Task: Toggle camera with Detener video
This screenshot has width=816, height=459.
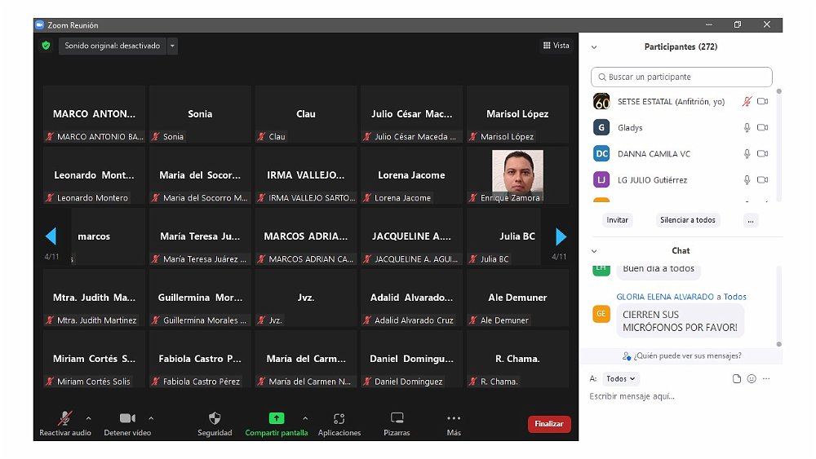Action: (x=127, y=419)
